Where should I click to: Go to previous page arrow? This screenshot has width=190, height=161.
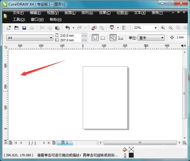pyautogui.click(x=21, y=143)
